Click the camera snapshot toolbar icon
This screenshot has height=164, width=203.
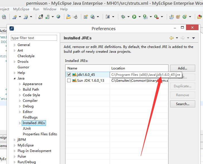(108, 17)
